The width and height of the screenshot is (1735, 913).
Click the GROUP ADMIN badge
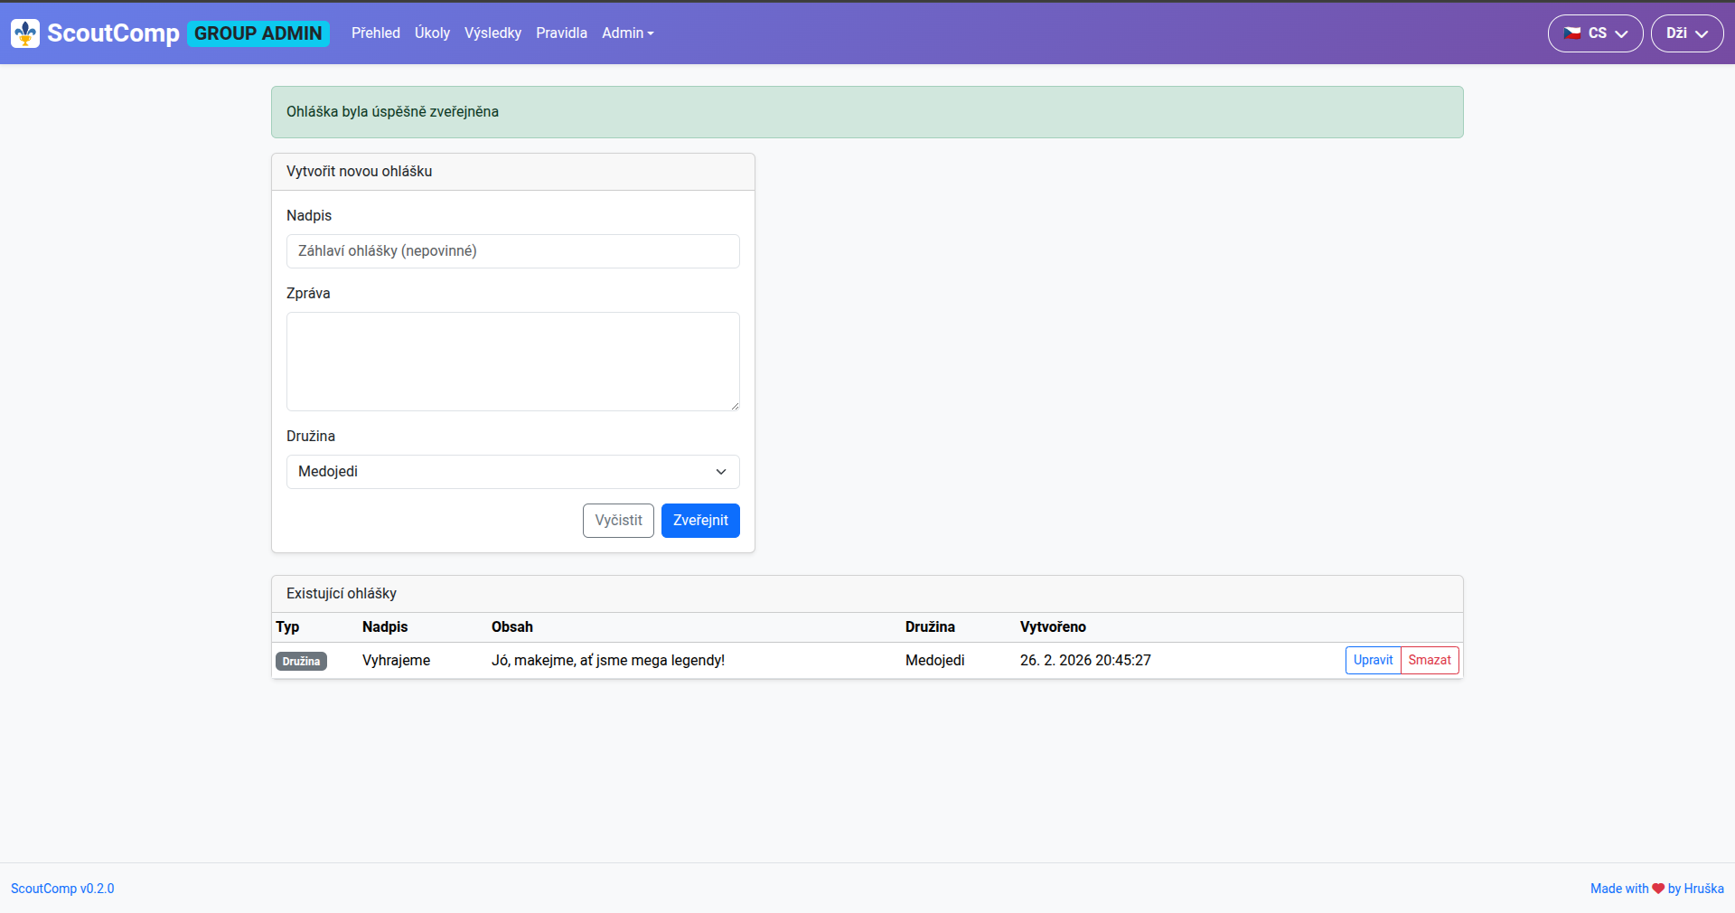258,33
